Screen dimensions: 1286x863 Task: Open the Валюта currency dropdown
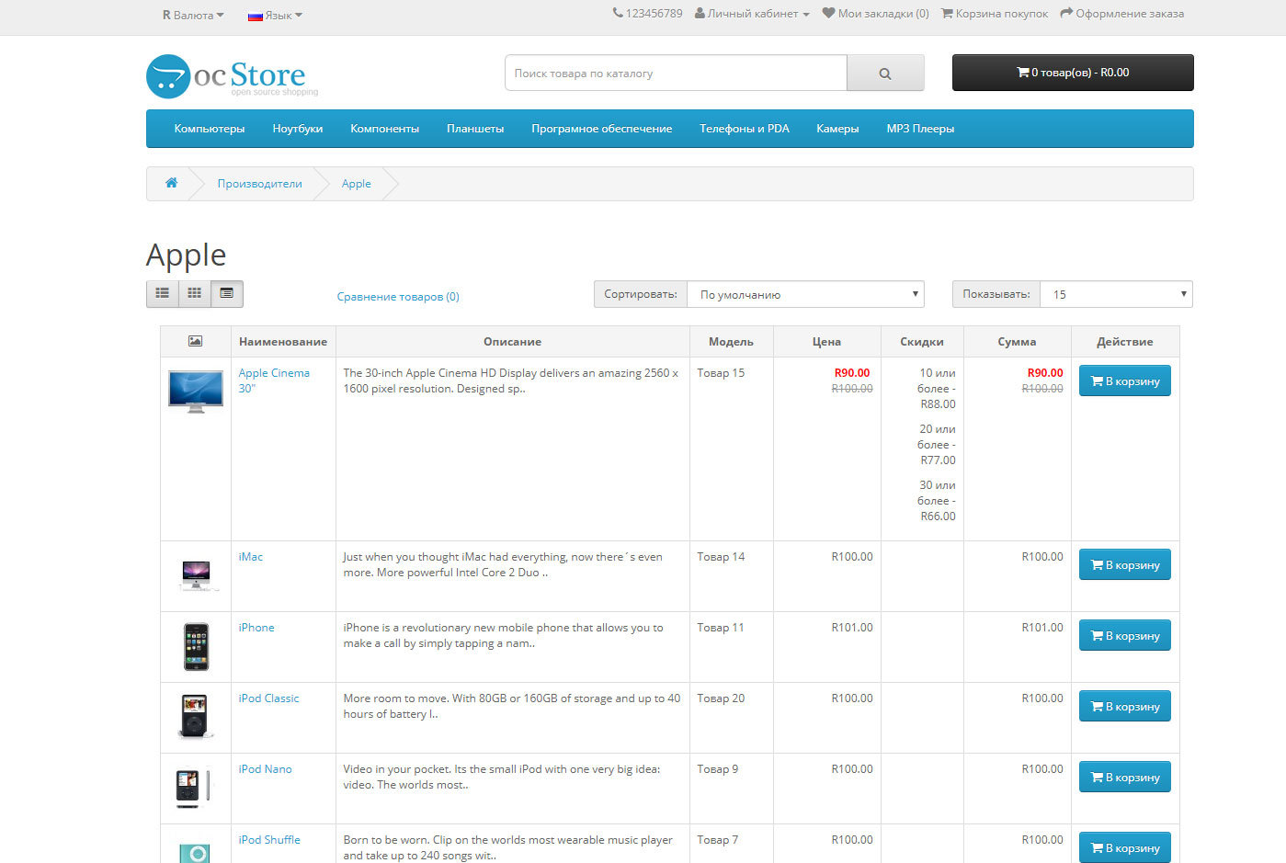[x=193, y=15]
